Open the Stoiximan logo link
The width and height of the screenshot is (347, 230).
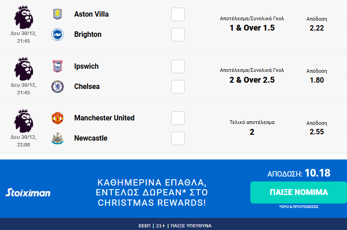(x=28, y=193)
